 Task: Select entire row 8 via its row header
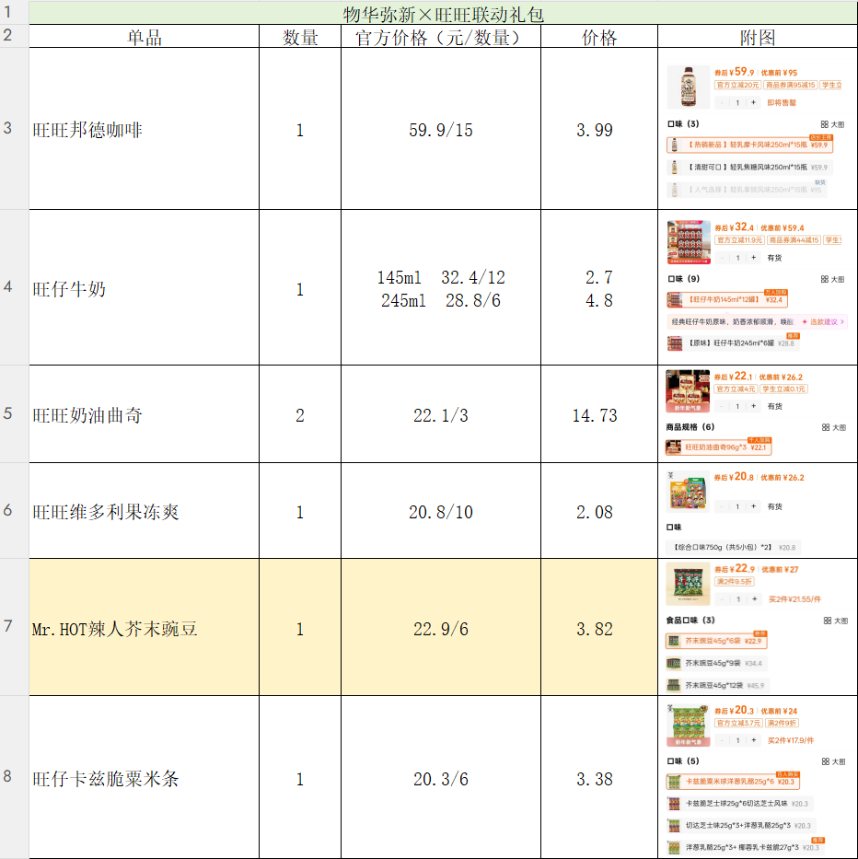14,777
